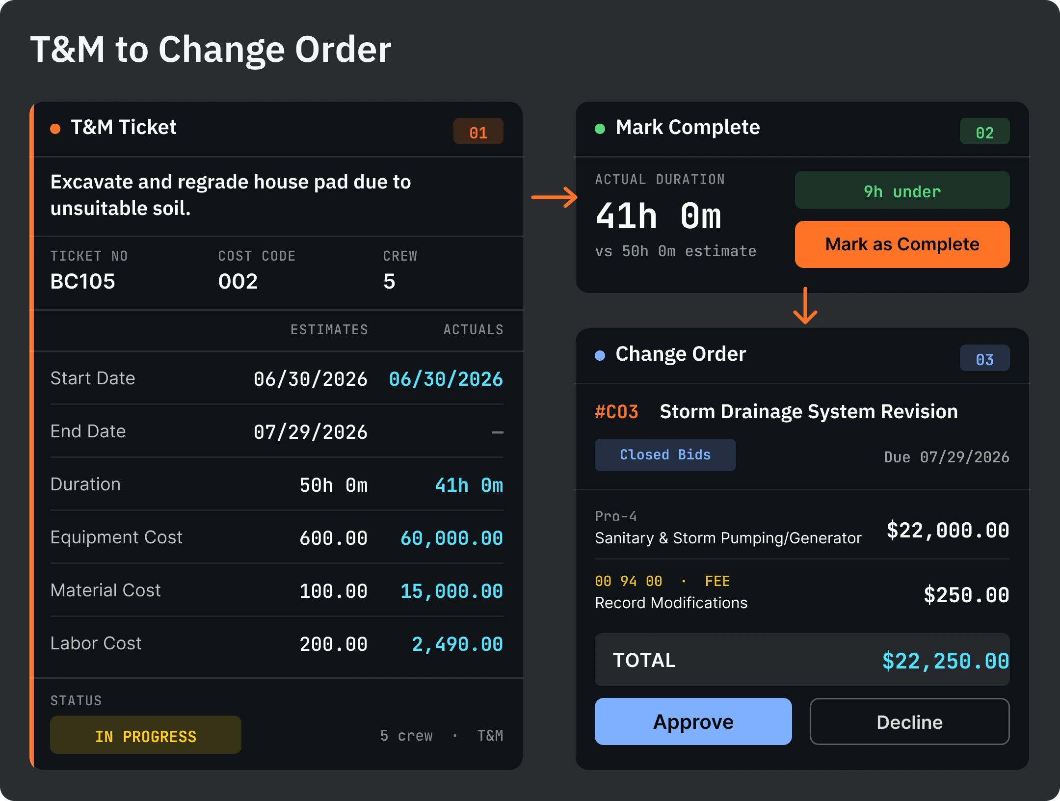Click the empty actual End Date dash
This screenshot has width=1060, height=801.
click(498, 432)
